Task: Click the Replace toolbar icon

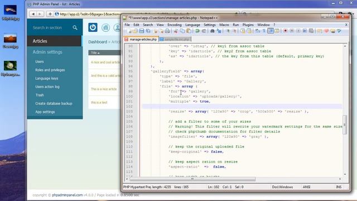Action: pyautogui.click(x=219, y=31)
